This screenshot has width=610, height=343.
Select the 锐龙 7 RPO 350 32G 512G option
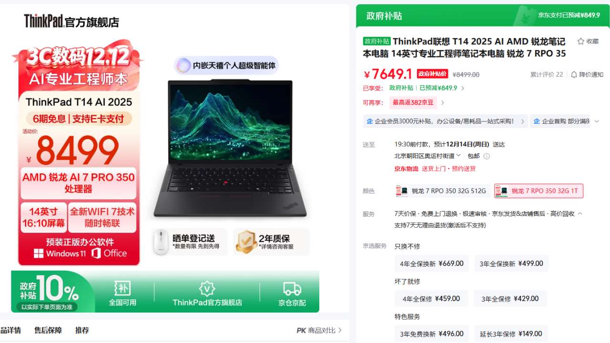[x=441, y=191]
